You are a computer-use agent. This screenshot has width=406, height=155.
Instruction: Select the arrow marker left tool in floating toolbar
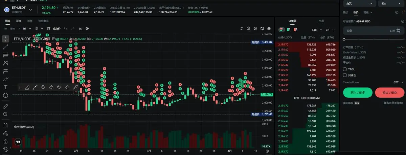click(x=51, y=88)
